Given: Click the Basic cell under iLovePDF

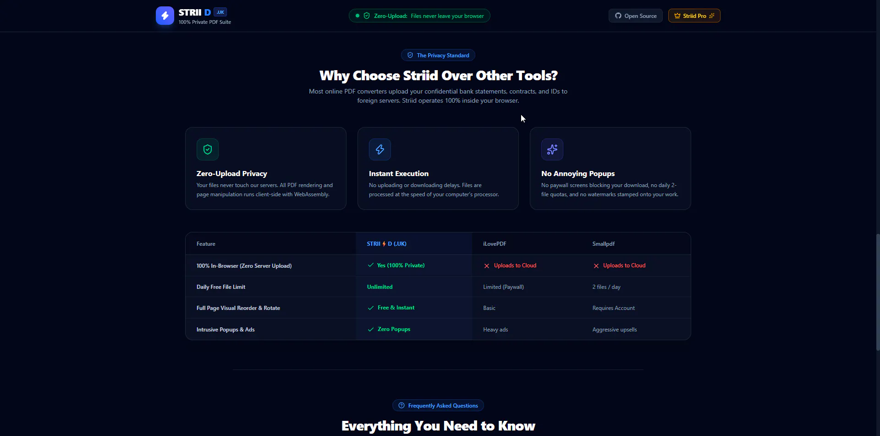Looking at the screenshot, I should coord(489,308).
